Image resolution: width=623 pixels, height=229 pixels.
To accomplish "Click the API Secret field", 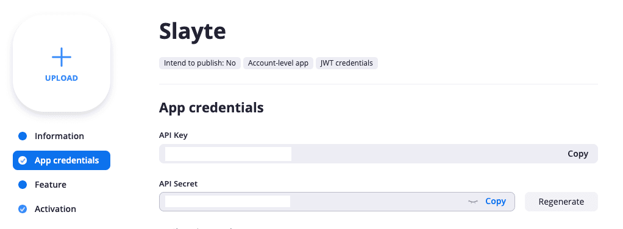I will pyautogui.click(x=337, y=202).
